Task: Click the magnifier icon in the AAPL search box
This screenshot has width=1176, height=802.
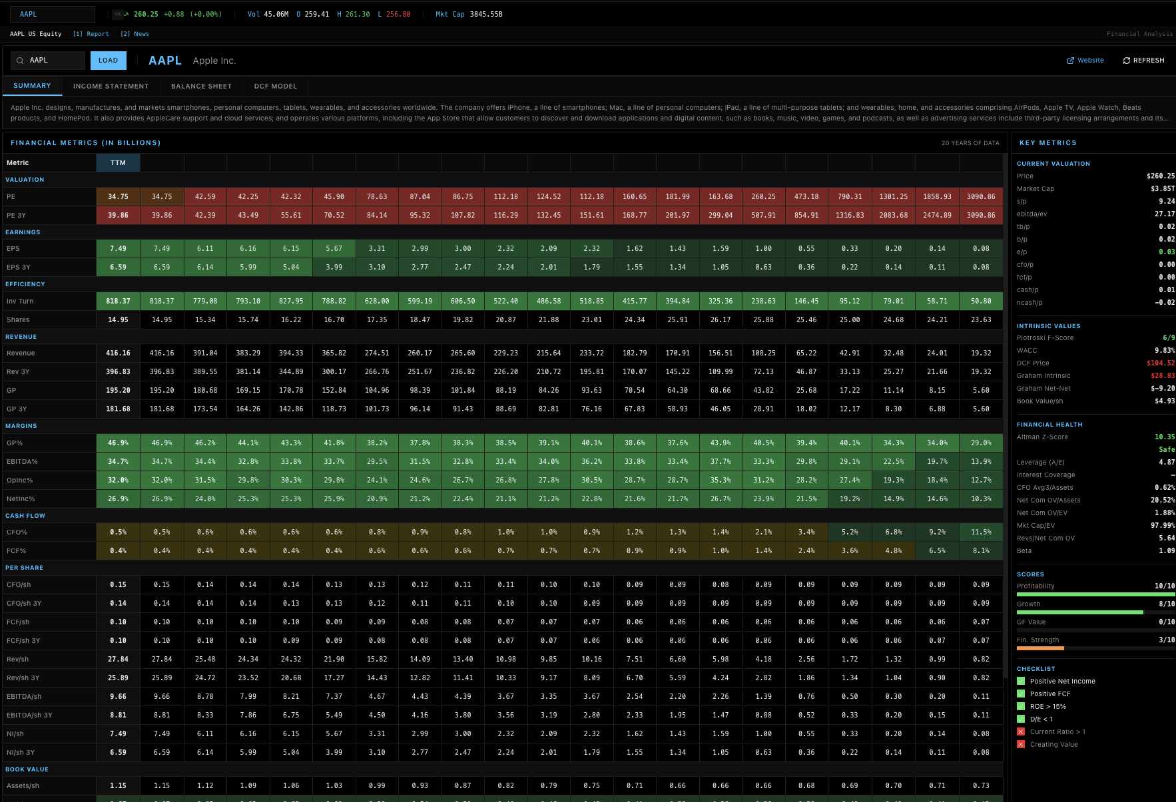Action: 20,61
